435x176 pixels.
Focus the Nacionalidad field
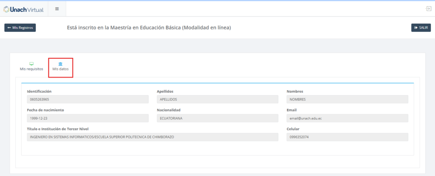[x=217, y=118]
